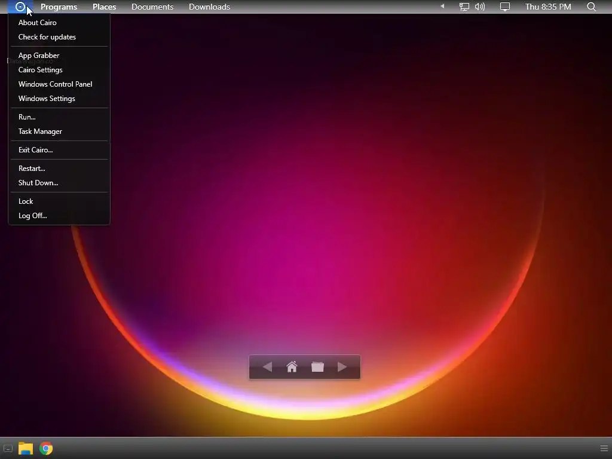The height and width of the screenshot is (459, 612).
Task: Go forward in desktop navigation overlay
Action: point(342,367)
